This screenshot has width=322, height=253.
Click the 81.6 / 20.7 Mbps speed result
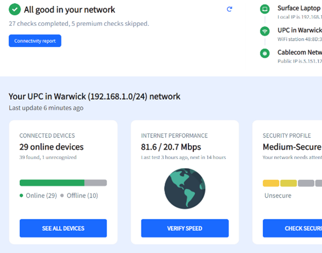[x=171, y=147]
